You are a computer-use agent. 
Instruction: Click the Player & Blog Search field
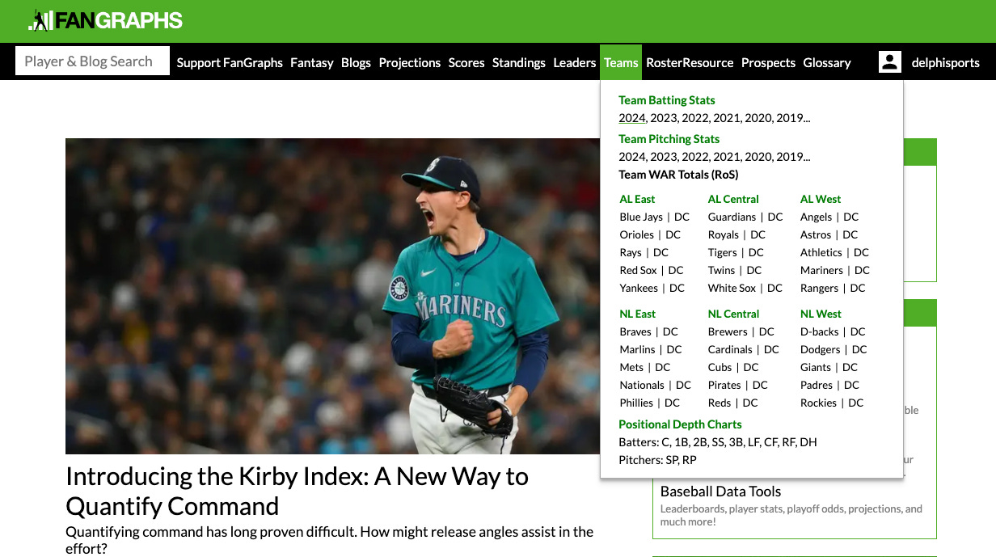tap(91, 61)
